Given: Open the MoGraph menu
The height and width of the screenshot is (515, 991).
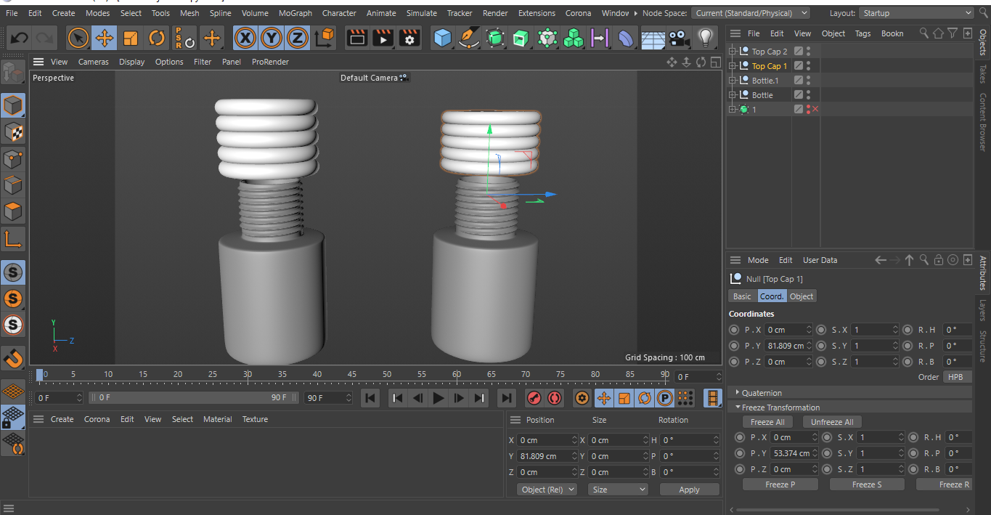Looking at the screenshot, I should 295,13.
